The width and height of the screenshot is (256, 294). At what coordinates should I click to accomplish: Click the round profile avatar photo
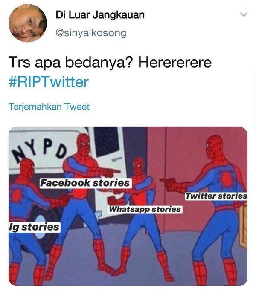click(28, 23)
